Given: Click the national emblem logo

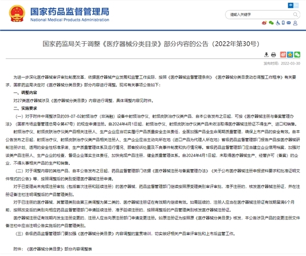Looking at the screenshot, I should (x=17, y=13).
